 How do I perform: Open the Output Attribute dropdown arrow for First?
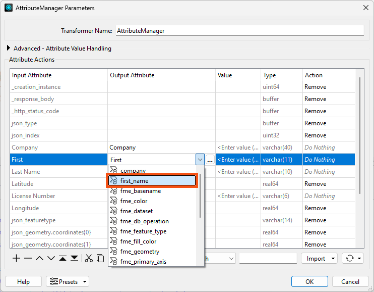point(200,160)
